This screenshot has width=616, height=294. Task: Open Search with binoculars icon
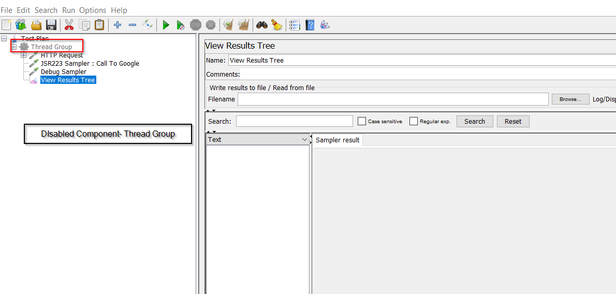pos(262,25)
